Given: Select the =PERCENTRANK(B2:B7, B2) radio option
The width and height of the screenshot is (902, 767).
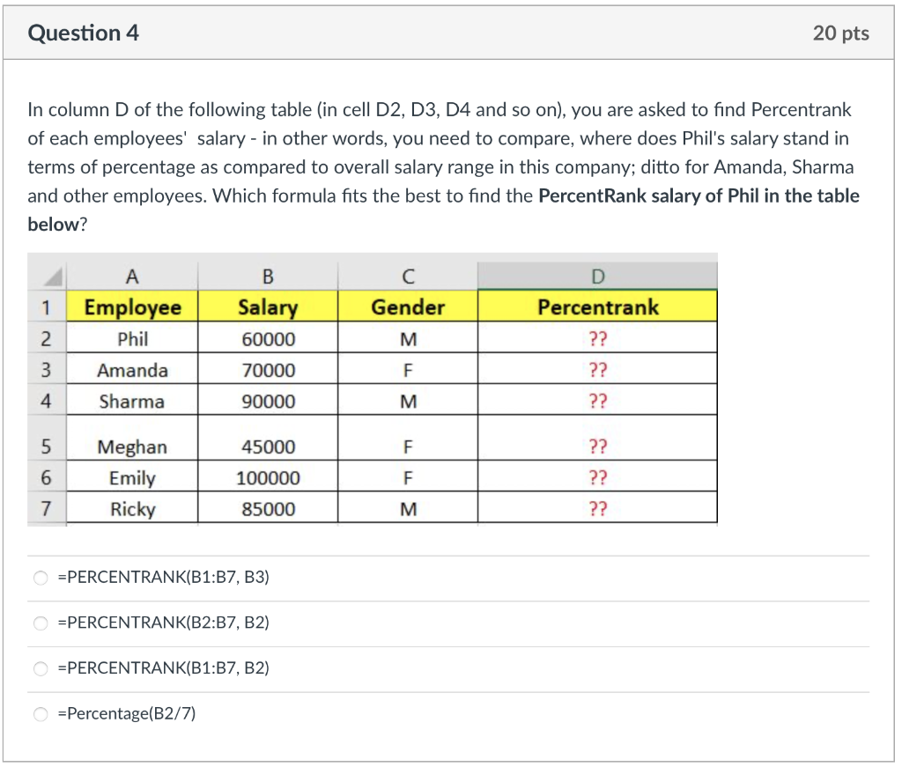Looking at the screenshot, I should pos(41,623).
